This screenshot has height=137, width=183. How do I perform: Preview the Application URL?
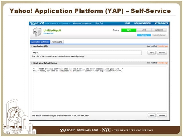coord(162,53)
